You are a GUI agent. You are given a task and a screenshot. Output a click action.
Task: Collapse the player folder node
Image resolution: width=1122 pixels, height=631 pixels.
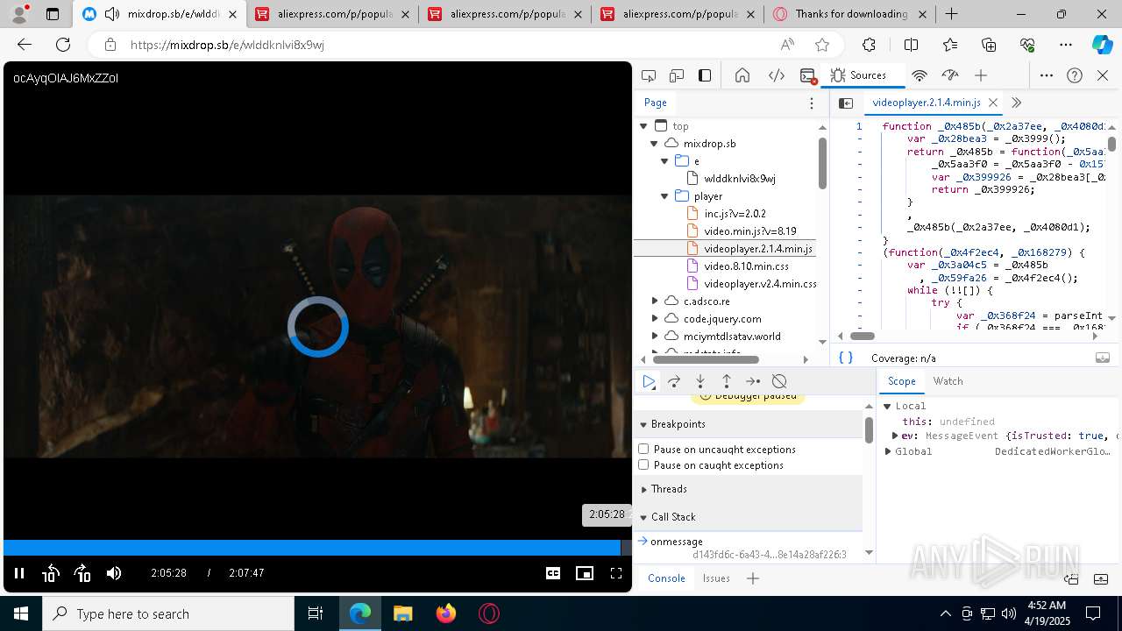pyautogui.click(x=665, y=196)
